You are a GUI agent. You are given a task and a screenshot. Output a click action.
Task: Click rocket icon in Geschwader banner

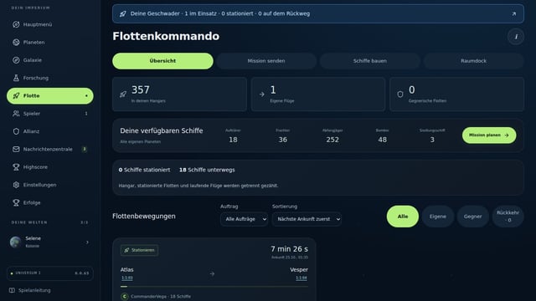(123, 14)
